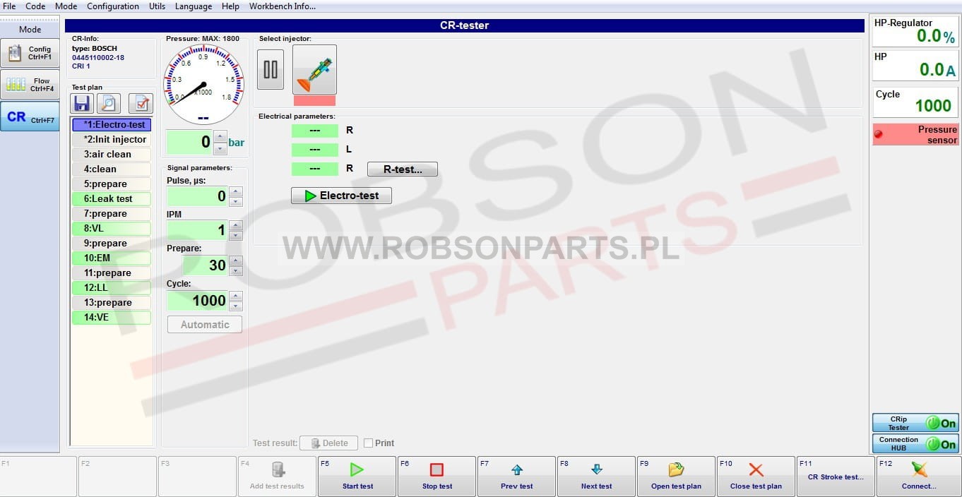Enable the Print checkbox
This screenshot has width=962, height=497.
[x=368, y=443]
